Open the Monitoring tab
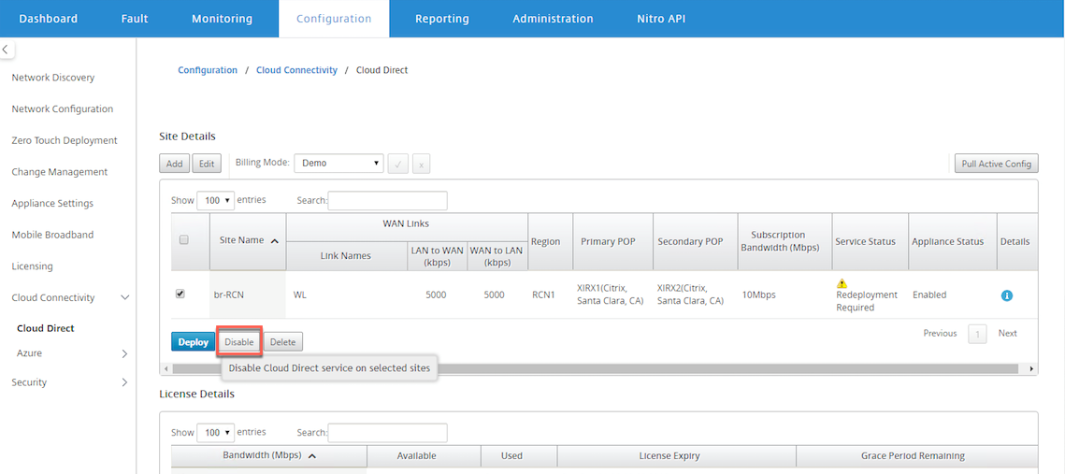The width and height of the screenshot is (1065, 474). 223,19
